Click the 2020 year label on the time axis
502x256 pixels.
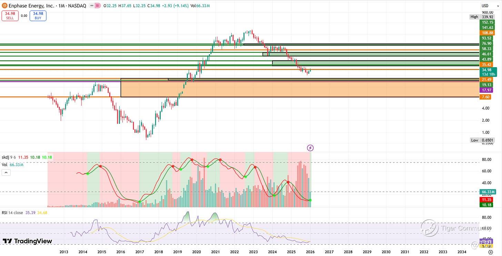[x=197, y=252]
